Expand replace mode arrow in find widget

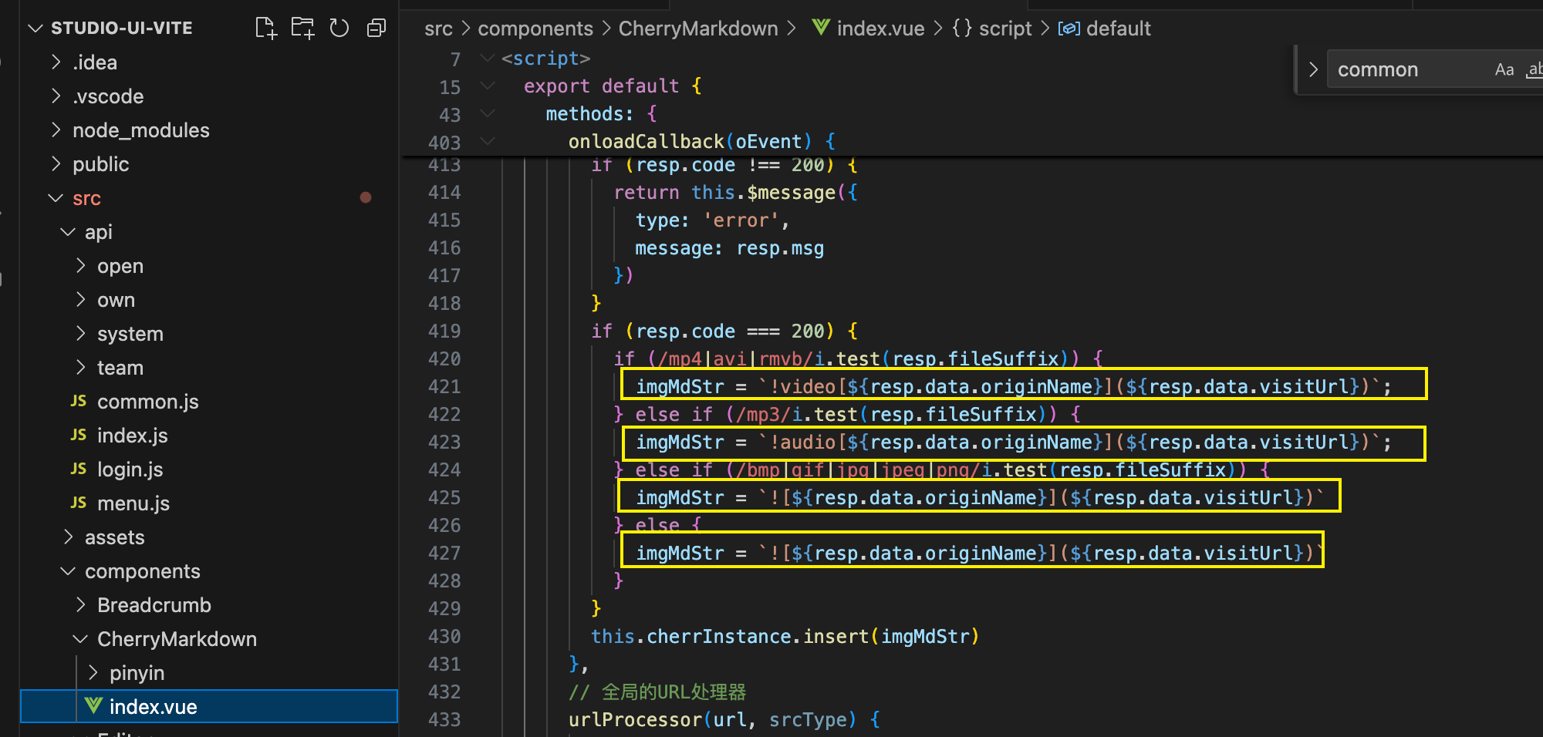tap(1313, 69)
